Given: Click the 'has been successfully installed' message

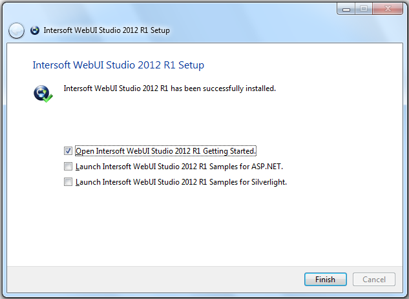Looking at the screenshot, I should [169, 88].
